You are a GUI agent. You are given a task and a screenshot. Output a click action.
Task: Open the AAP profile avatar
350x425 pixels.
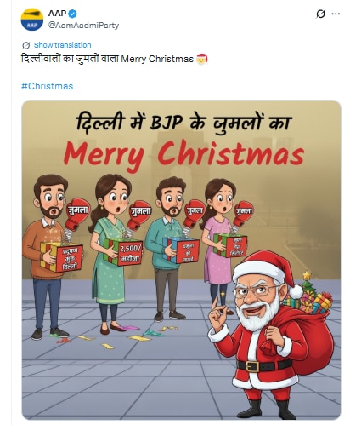tap(32, 20)
